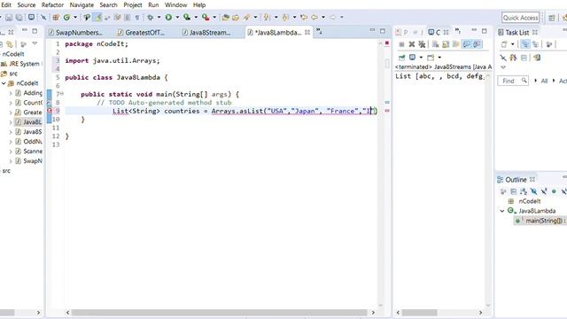
Task: Close the Java8Lambda editor tab
Action: coord(307,32)
